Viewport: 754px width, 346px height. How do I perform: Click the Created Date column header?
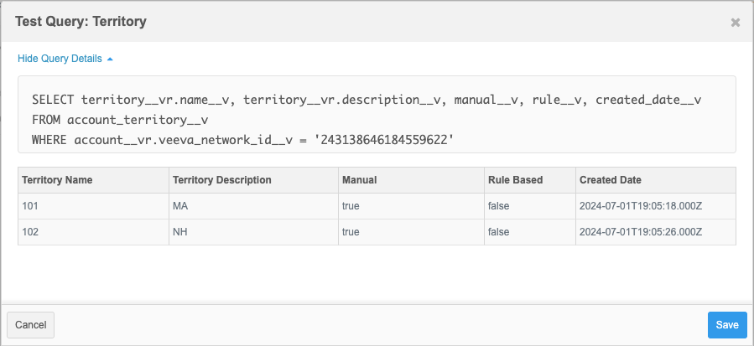[611, 180]
